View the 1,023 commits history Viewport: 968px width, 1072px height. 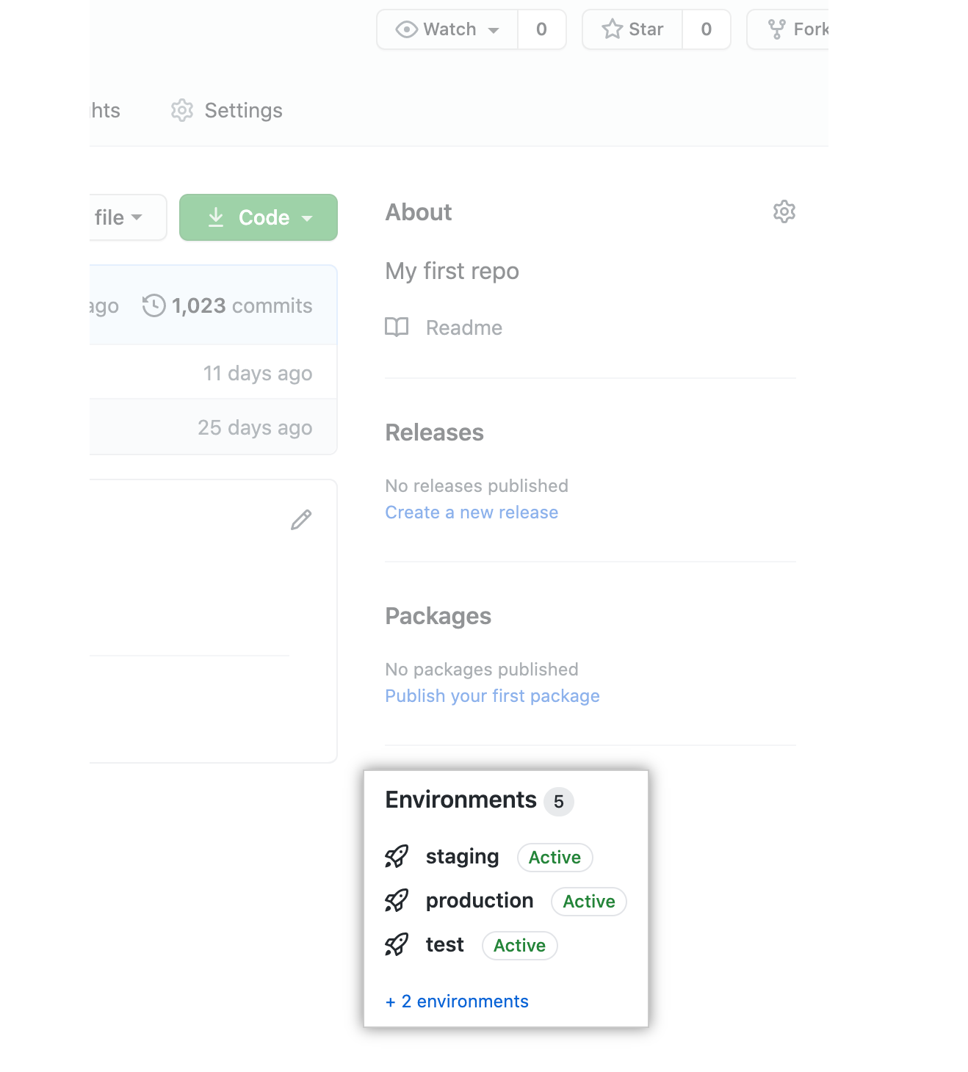(x=242, y=305)
